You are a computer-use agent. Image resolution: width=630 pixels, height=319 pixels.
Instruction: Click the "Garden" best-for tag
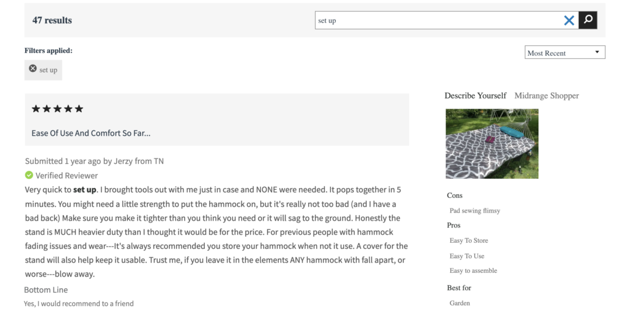coord(460,303)
